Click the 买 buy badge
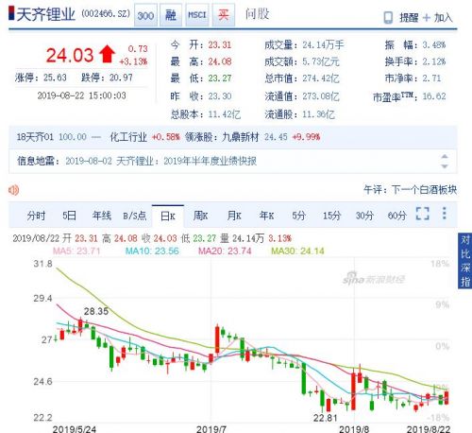This screenshot has height=433, width=472. pos(224,15)
